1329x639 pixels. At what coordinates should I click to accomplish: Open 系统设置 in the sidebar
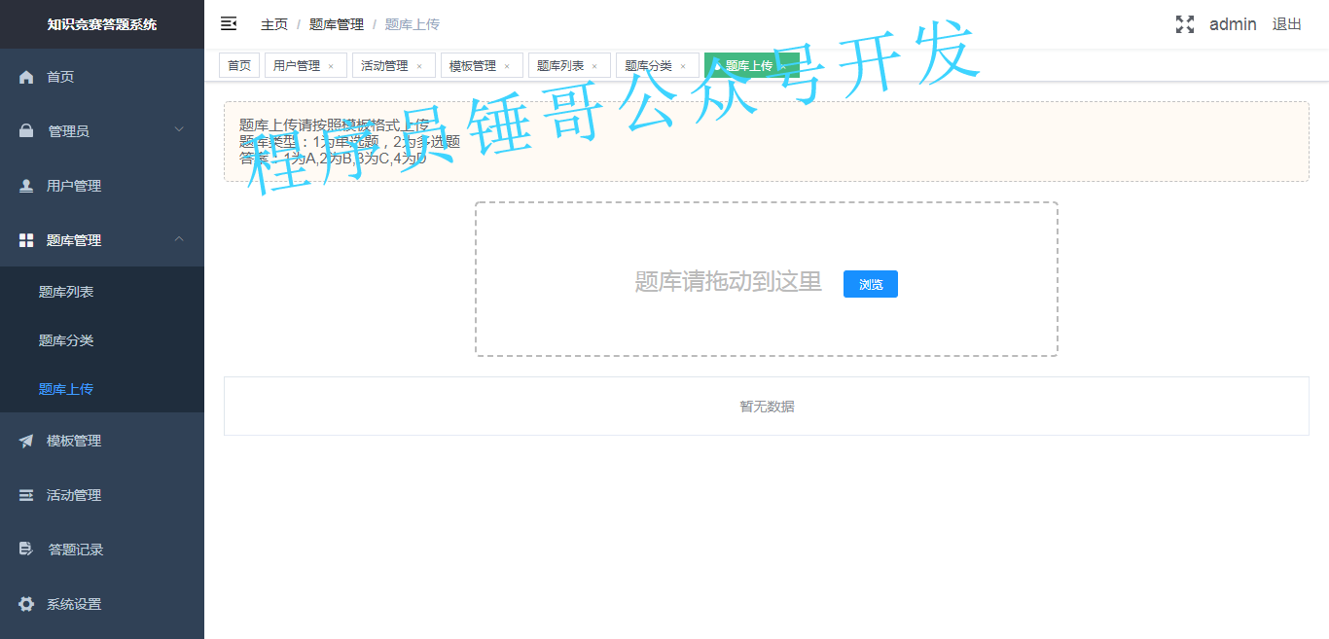point(102,604)
